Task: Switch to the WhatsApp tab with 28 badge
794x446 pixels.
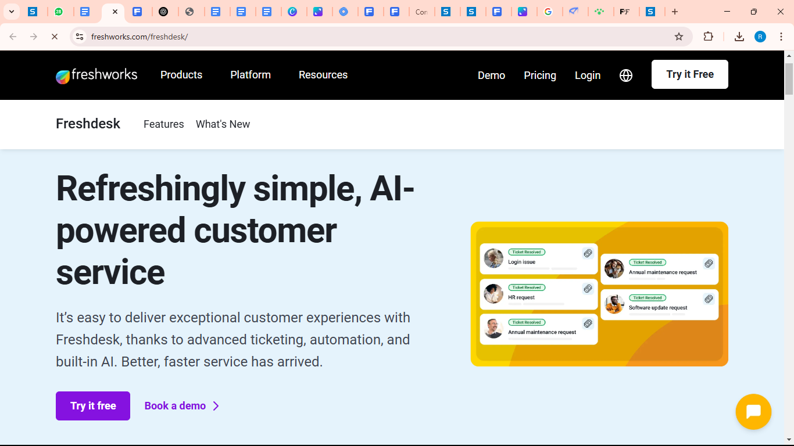Action: tap(59, 12)
